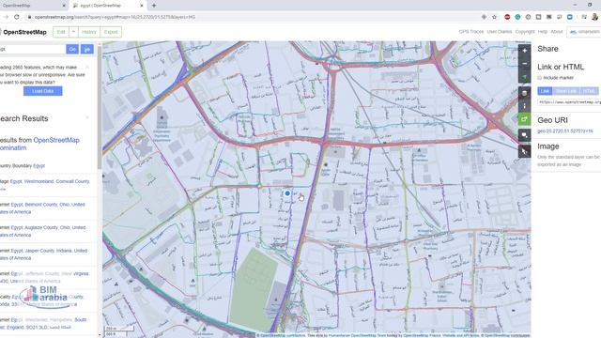Click the blue location marker on map
601x338 pixels.
point(287,193)
